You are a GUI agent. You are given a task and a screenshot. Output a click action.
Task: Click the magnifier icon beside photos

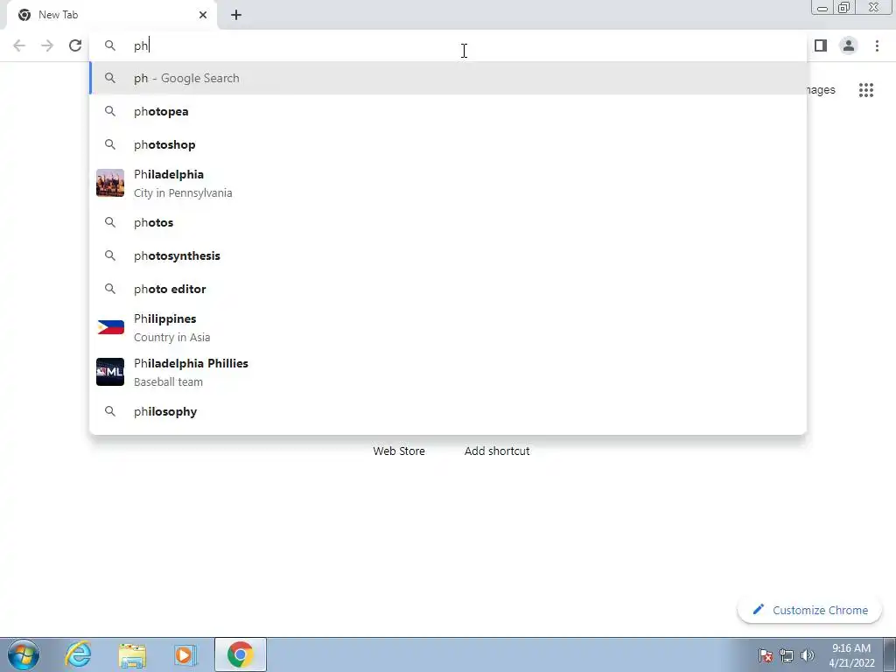pos(110,222)
